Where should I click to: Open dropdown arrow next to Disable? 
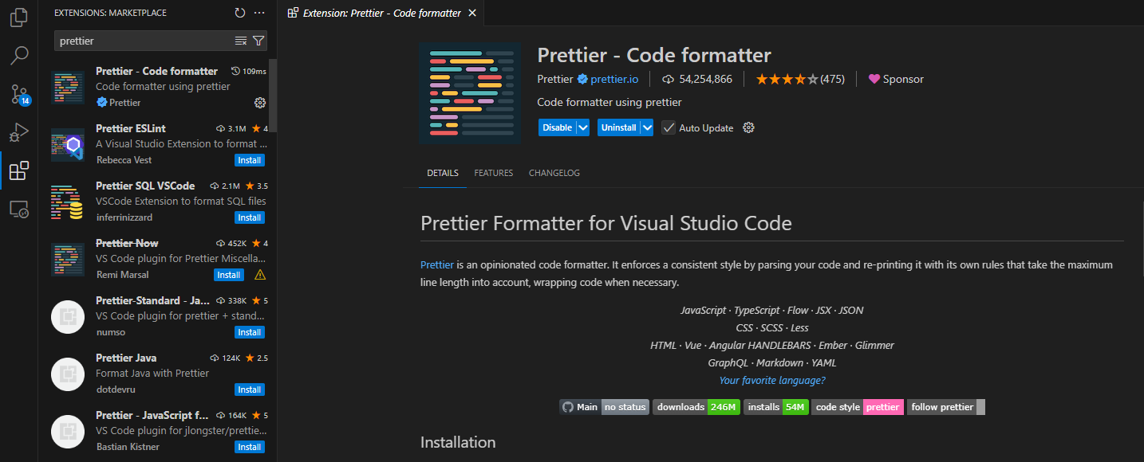[x=583, y=127]
